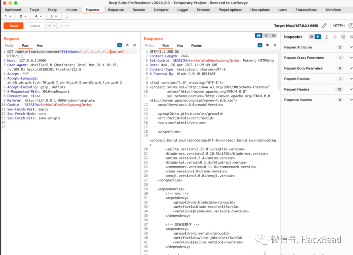Open the ShiroScan extension tab
This screenshot has height=255, width=353.
click(333, 10)
